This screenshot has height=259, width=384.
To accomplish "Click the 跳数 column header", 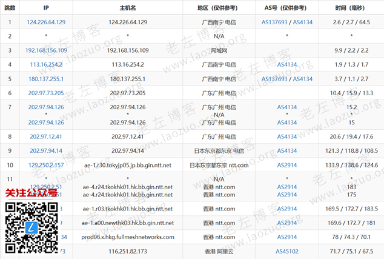I will click(10, 8).
